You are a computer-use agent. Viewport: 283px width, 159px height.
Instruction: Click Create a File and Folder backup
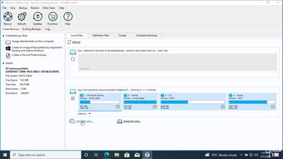[x=29, y=55]
